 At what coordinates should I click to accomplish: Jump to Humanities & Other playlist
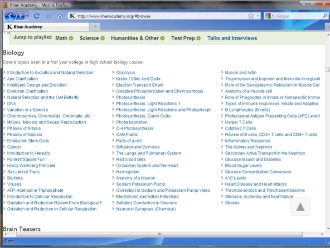click(135, 38)
